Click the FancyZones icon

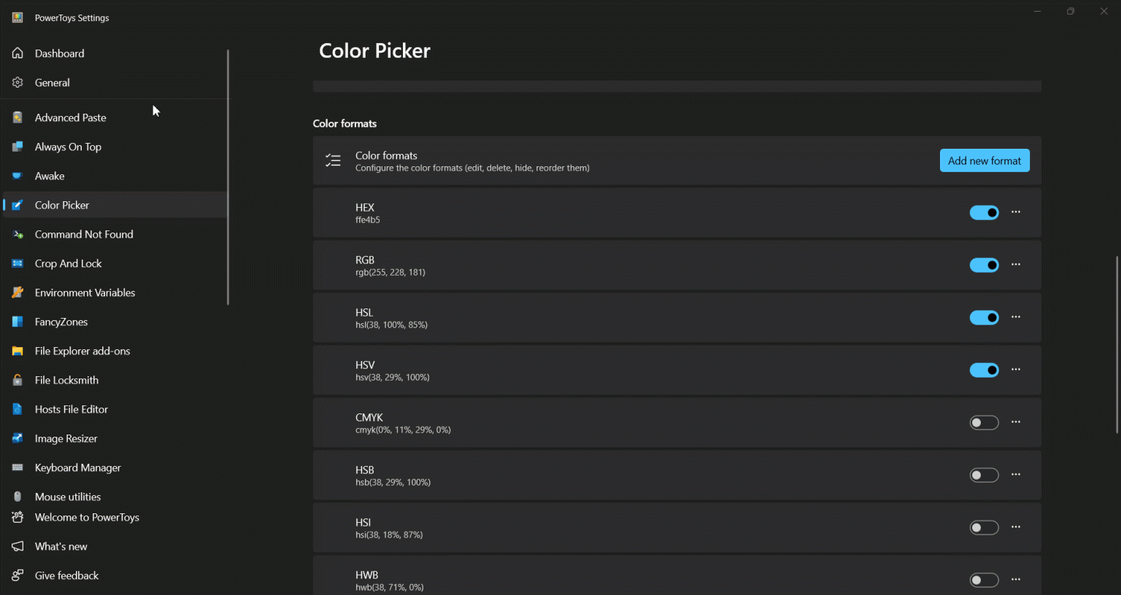coord(17,322)
